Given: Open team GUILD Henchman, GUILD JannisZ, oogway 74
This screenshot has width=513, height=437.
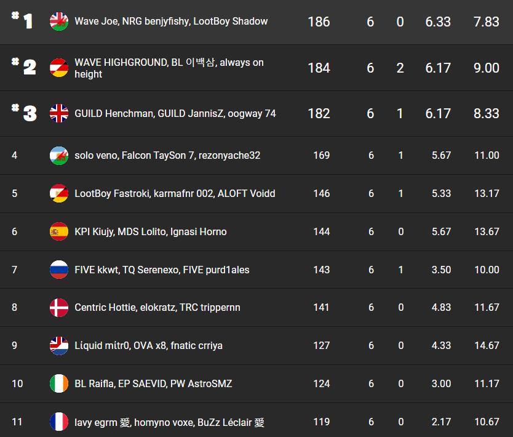Looking at the screenshot, I should coord(175,113).
